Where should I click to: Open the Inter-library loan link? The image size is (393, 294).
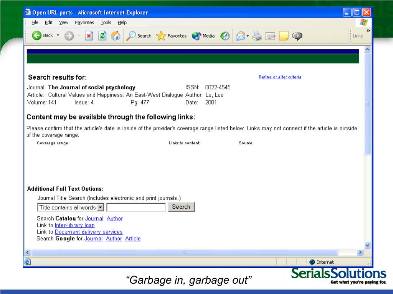point(75,225)
